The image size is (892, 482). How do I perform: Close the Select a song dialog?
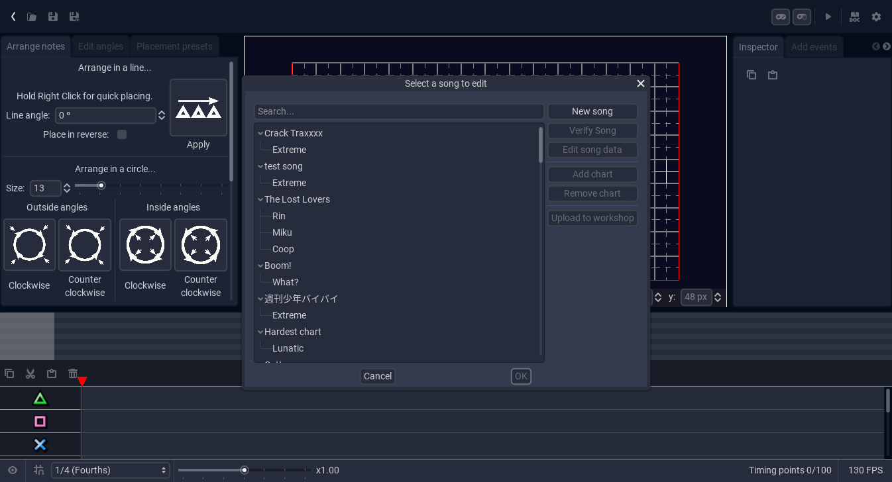[x=641, y=83]
